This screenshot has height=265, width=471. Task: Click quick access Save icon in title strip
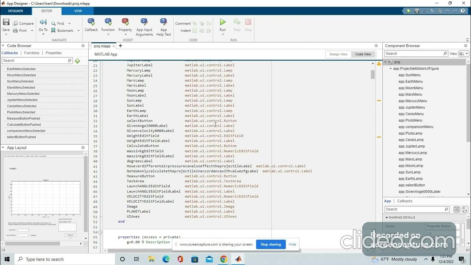pyautogui.click(x=417, y=11)
